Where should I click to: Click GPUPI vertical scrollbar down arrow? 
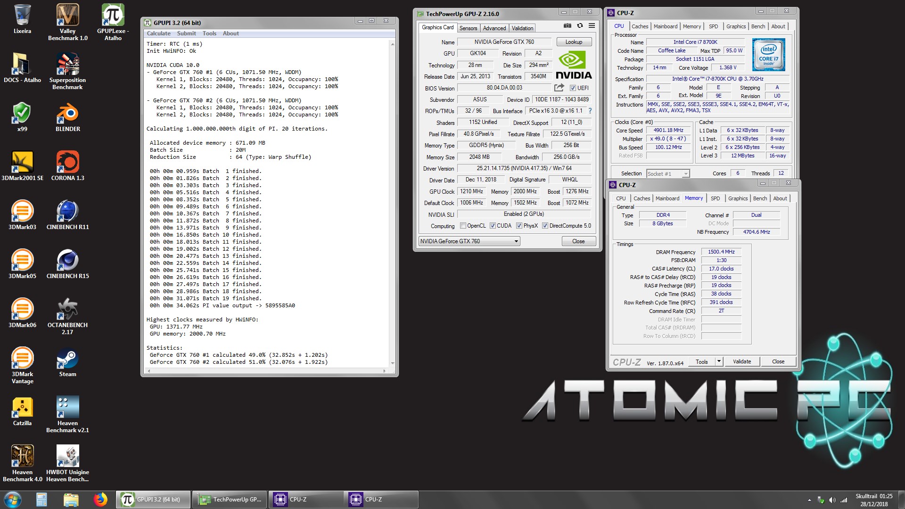point(392,363)
